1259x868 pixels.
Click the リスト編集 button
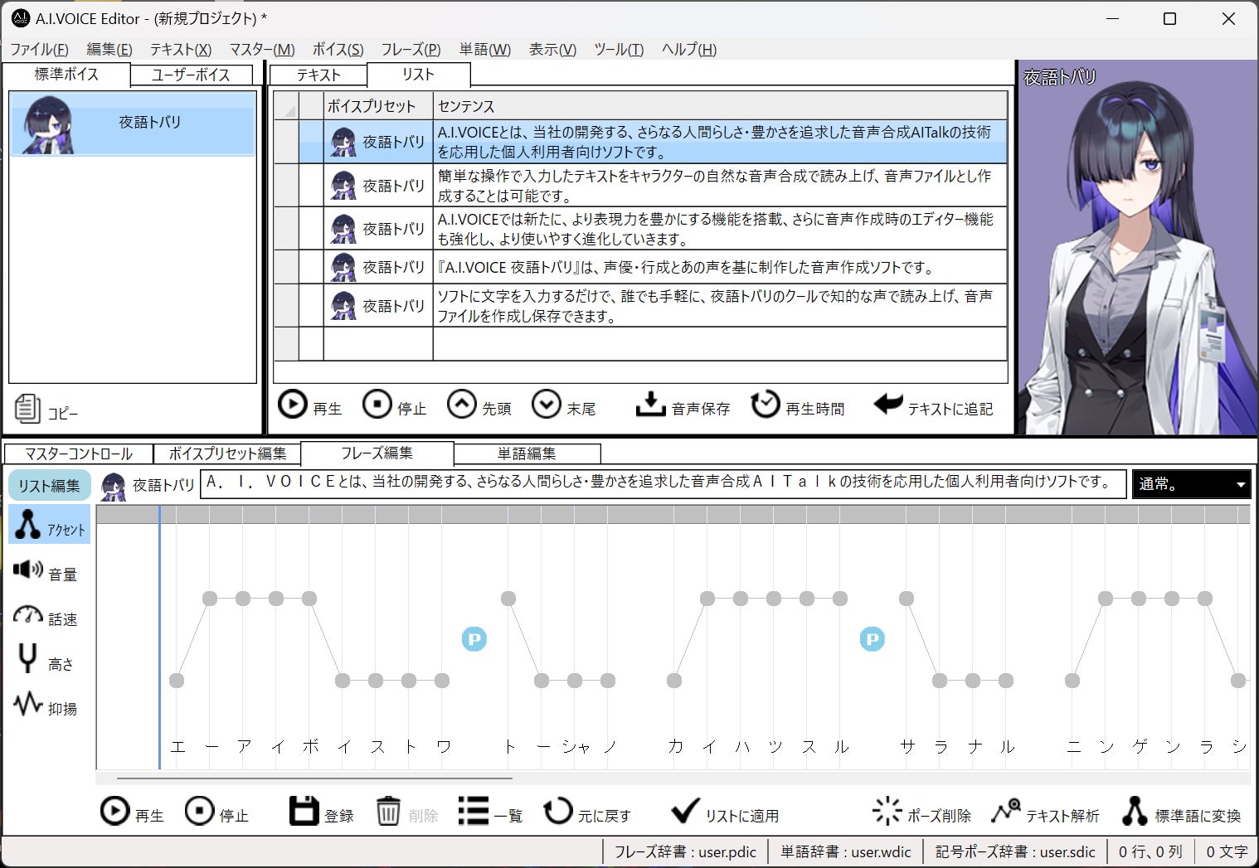pos(50,485)
